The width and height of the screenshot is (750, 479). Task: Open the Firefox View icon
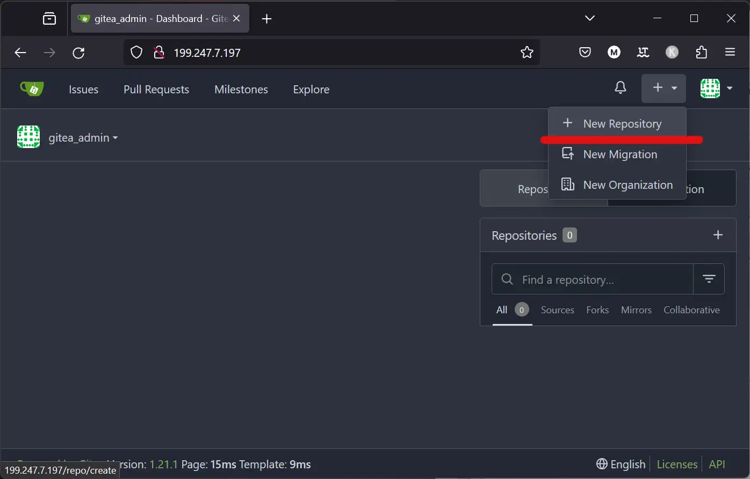click(49, 19)
